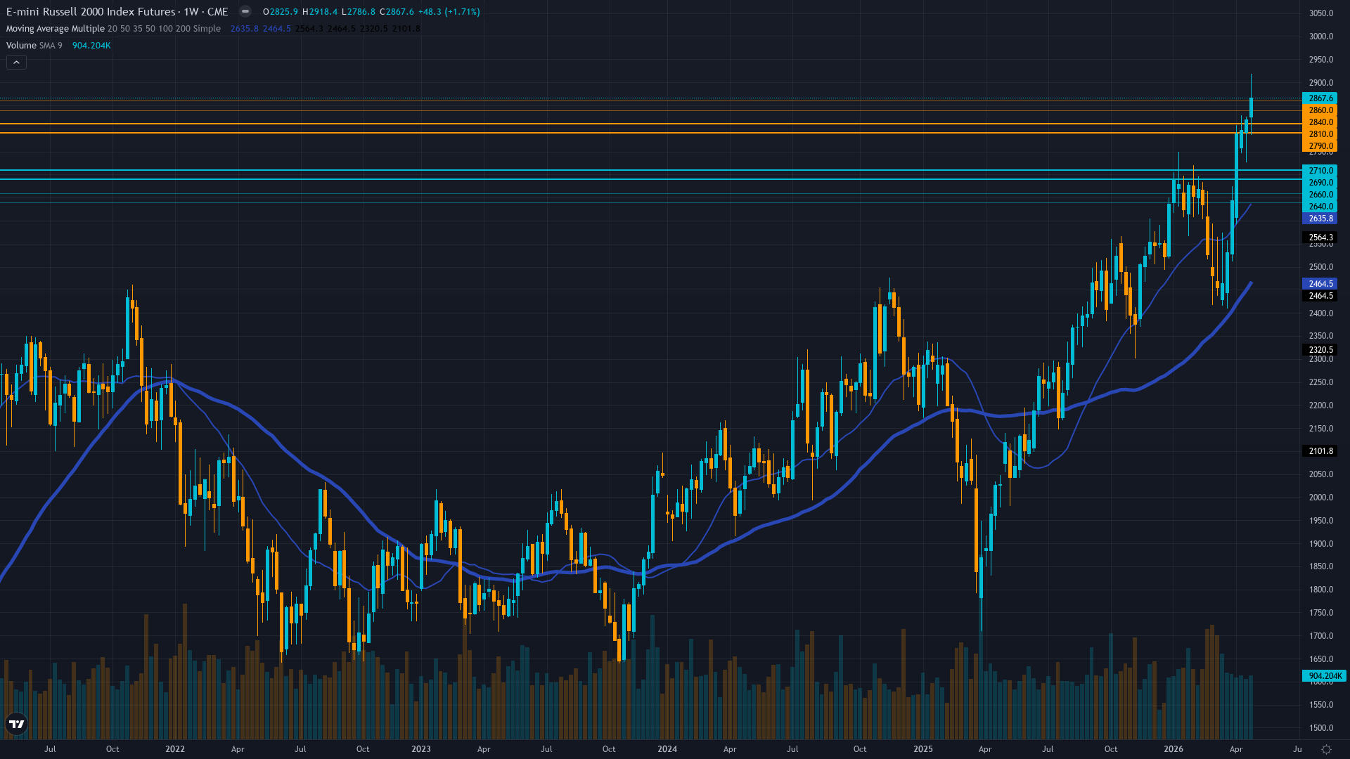This screenshot has width=1350, height=759.
Task: Collapse the indicator legend with the chevron button
Action: tap(17, 63)
